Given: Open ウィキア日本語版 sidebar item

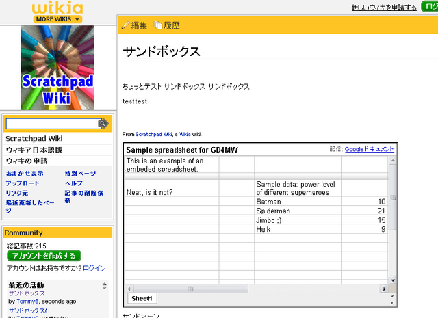Looking at the screenshot, I should coord(34,150).
